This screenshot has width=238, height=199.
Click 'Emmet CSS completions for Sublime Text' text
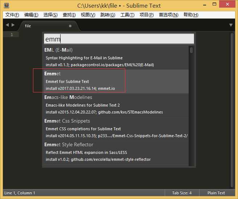83,129
